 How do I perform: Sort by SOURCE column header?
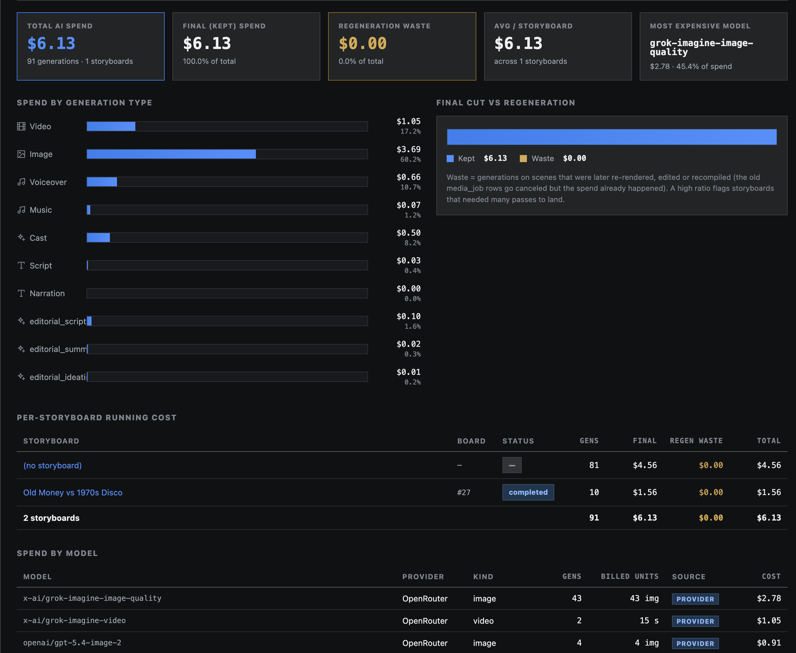[x=688, y=577]
